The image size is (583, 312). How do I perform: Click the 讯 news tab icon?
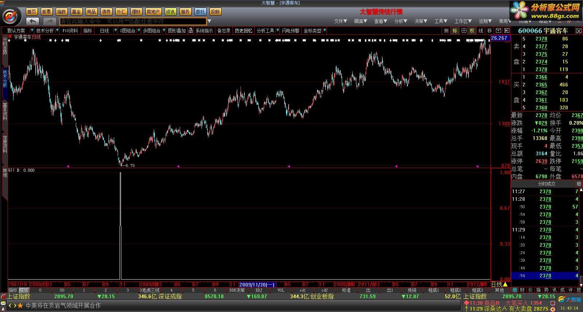coord(554,290)
